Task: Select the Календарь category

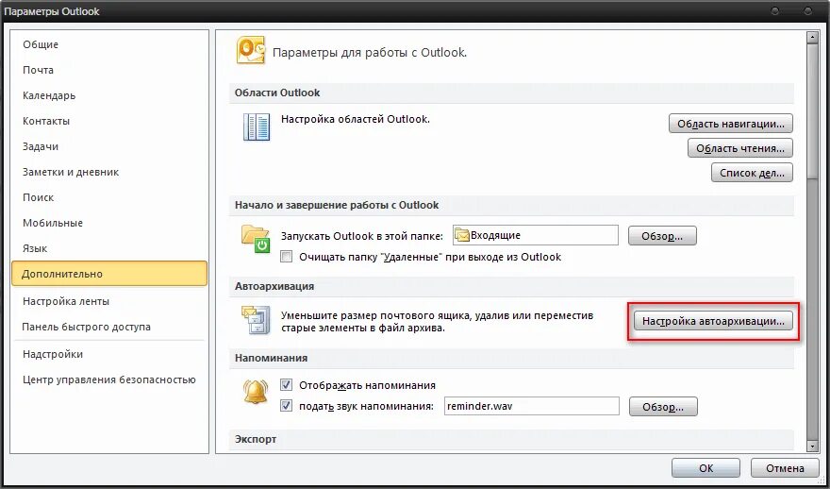Action: 109,95
